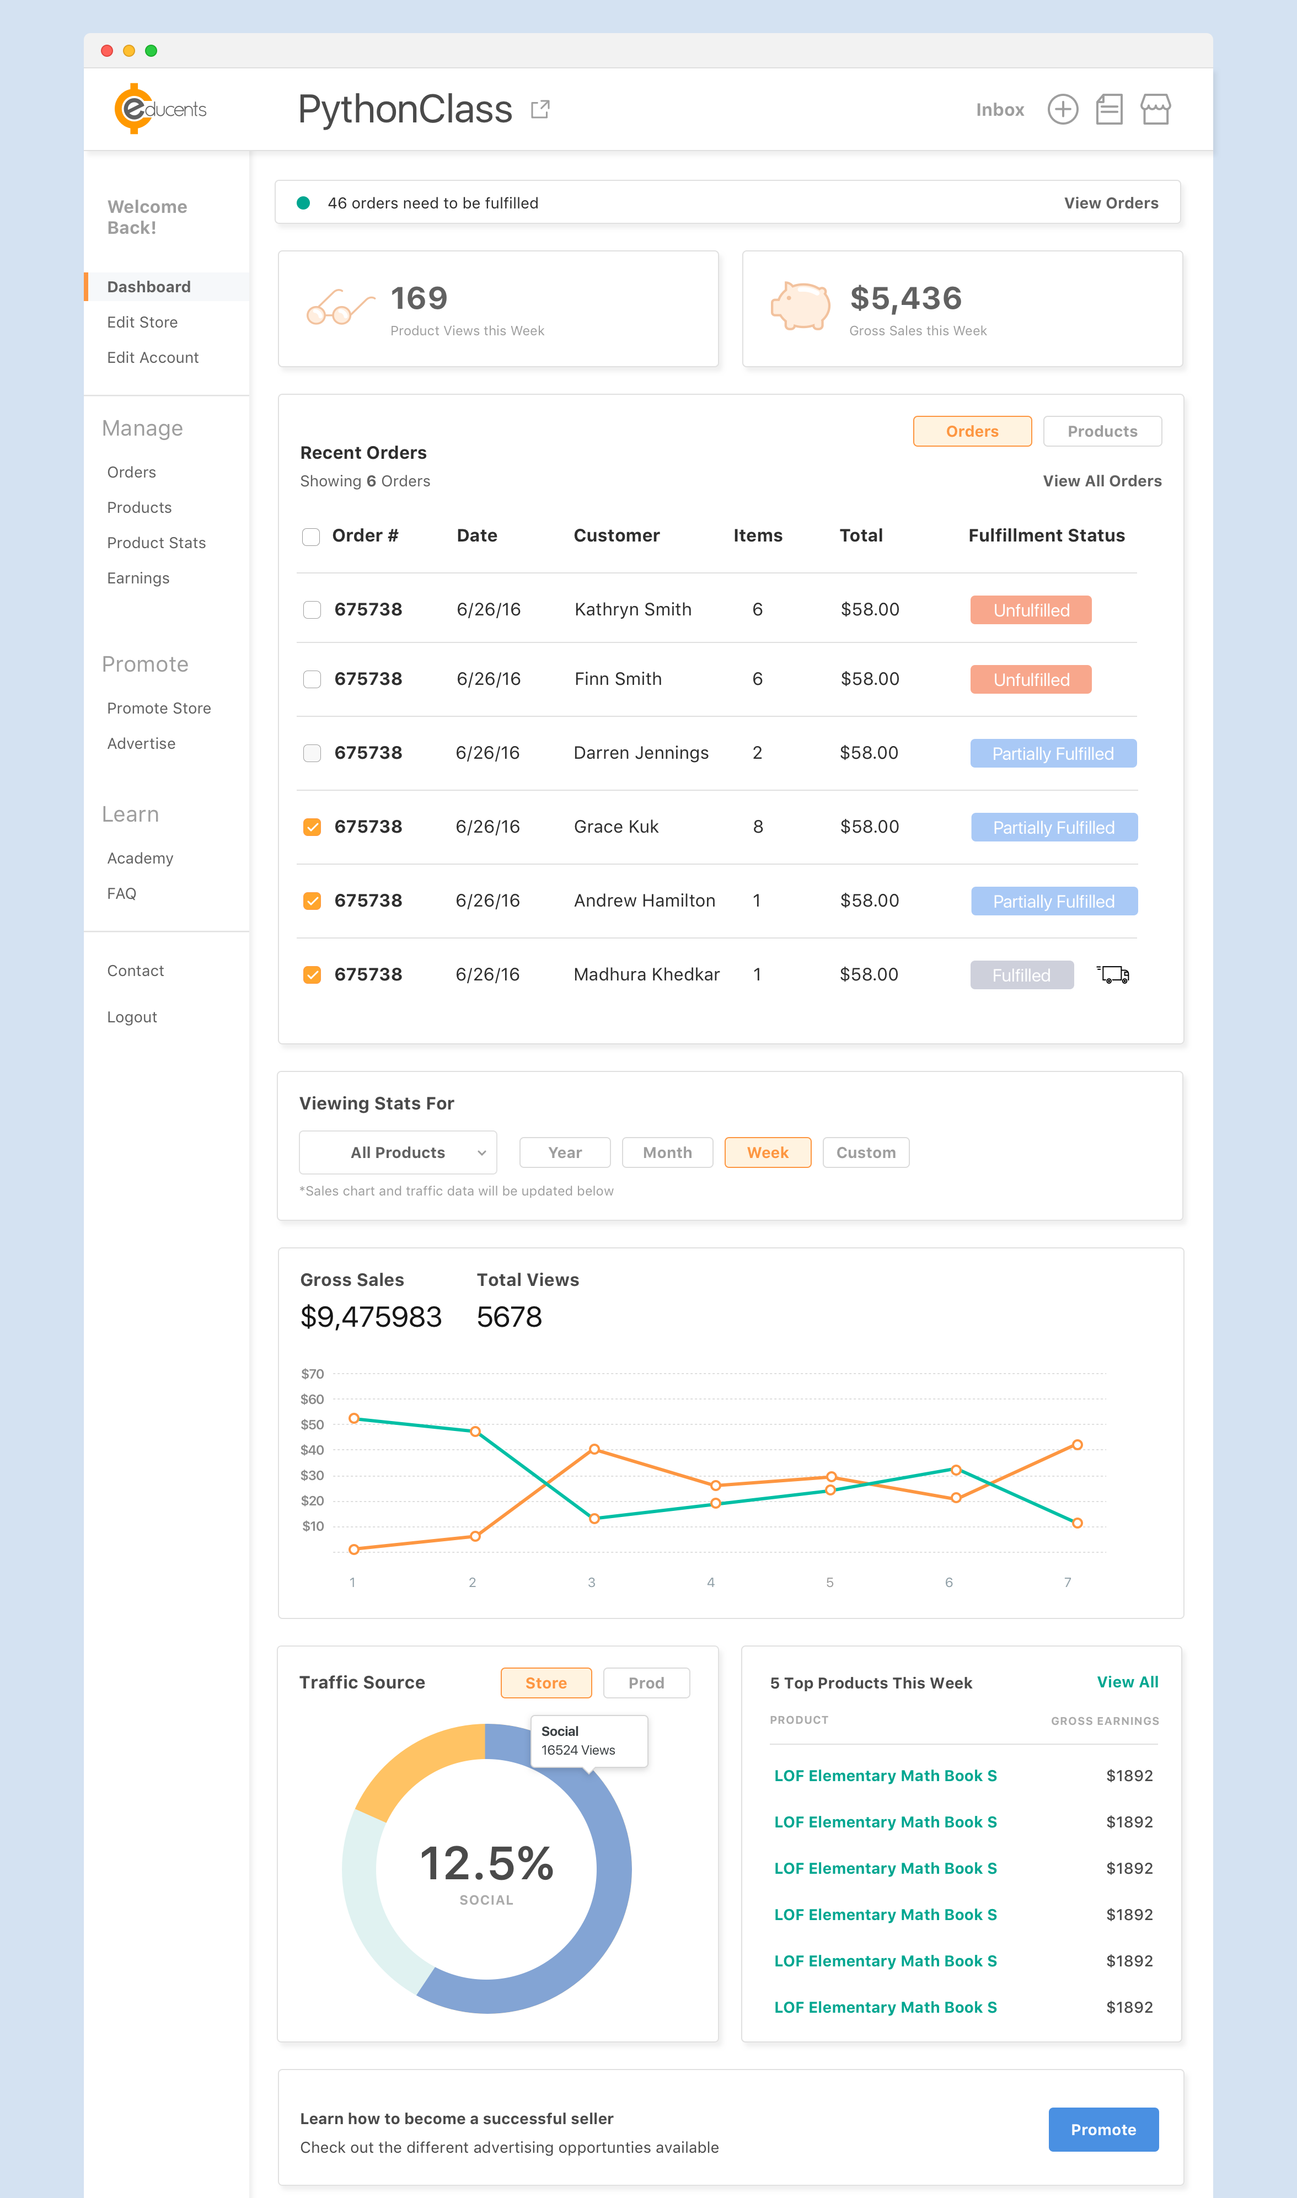Click View All for top products
The image size is (1297, 2198).
1128,1681
